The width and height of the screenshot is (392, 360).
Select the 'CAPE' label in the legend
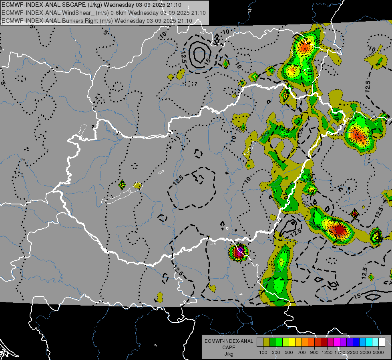pyautogui.click(x=229, y=348)
